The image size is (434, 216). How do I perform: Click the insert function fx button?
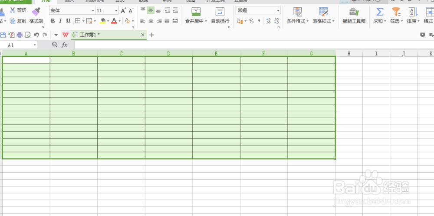pyautogui.click(x=65, y=45)
